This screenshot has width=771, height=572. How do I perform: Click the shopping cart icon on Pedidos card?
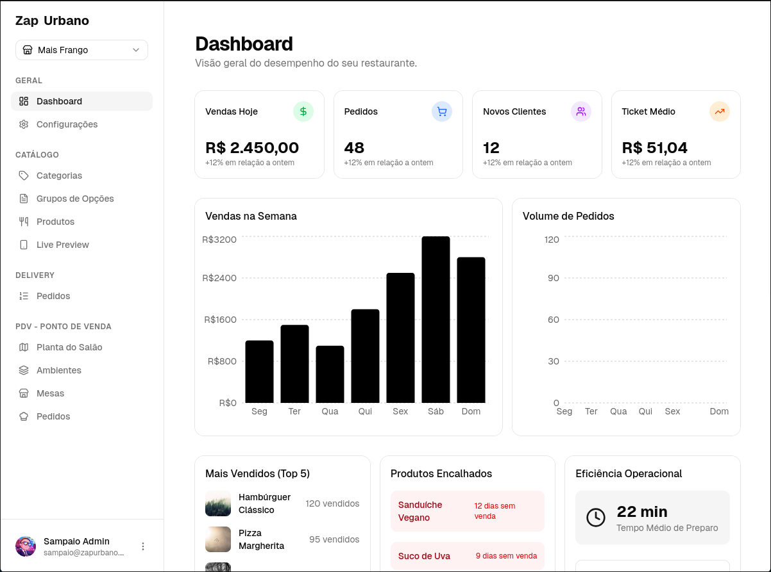pyautogui.click(x=441, y=111)
